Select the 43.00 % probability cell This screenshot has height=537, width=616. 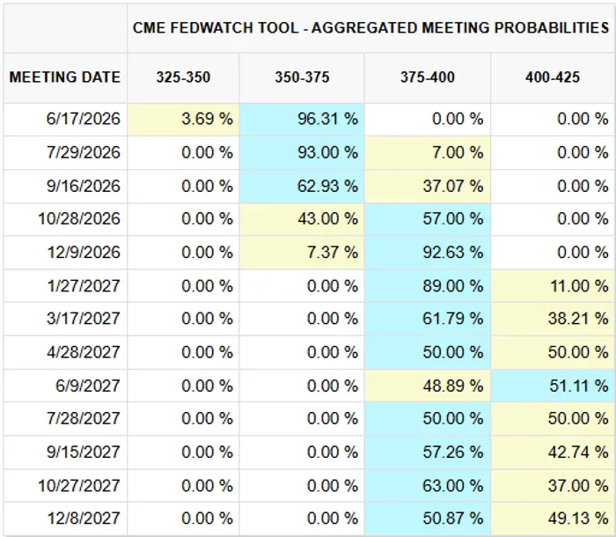[x=302, y=219]
